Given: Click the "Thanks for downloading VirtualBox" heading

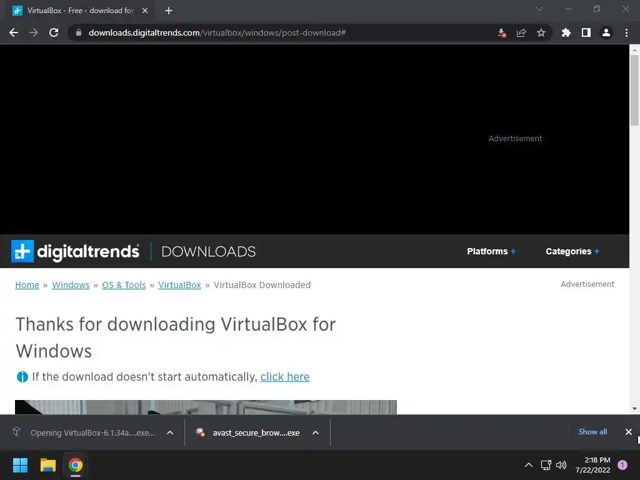Looking at the screenshot, I should click(x=176, y=338).
